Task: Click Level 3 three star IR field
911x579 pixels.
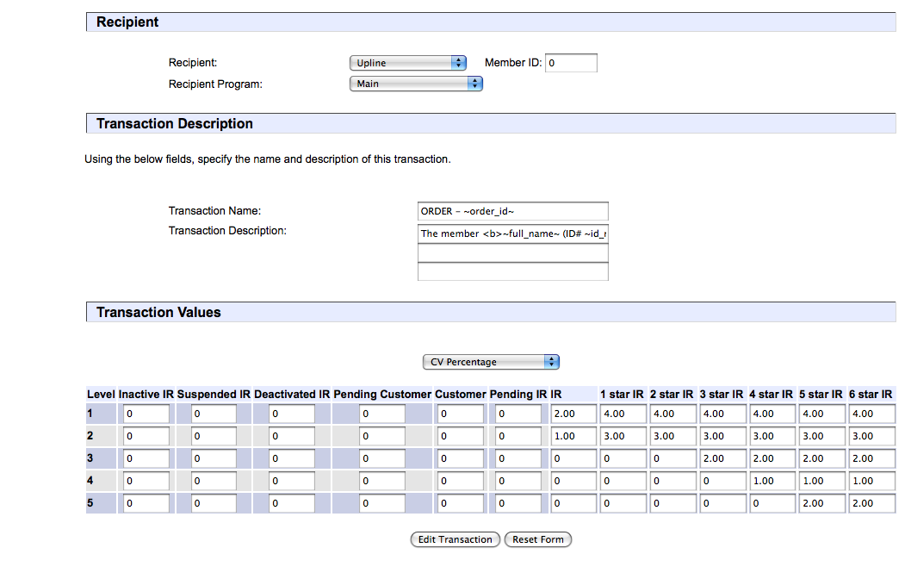Action: click(722, 458)
